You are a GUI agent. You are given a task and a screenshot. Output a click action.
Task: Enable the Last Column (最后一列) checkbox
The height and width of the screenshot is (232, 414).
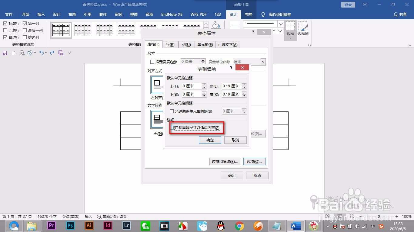coord(25,30)
